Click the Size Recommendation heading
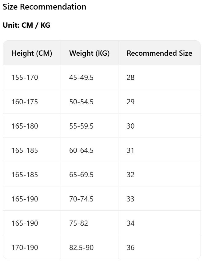 coord(44,7)
